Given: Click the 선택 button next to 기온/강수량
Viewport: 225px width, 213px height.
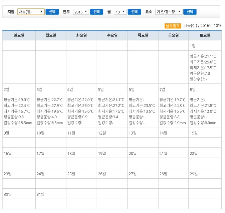Looking at the screenshot, I should click(x=190, y=12).
